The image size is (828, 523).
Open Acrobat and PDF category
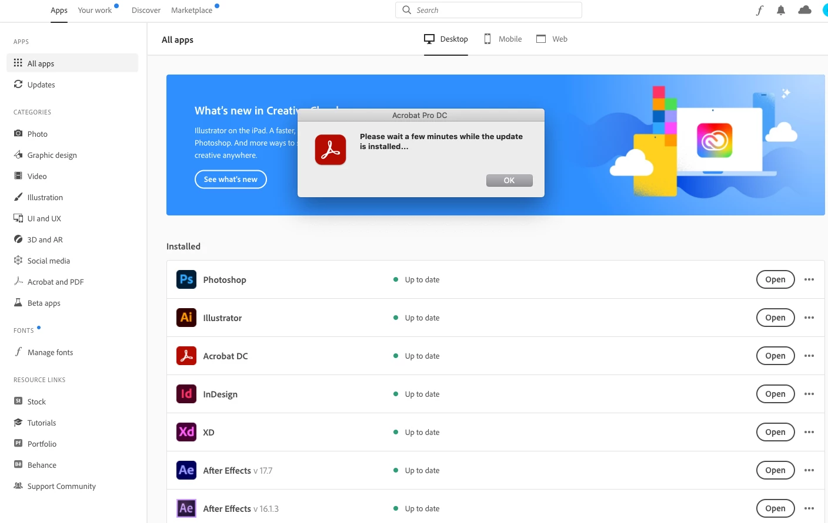point(72,282)
